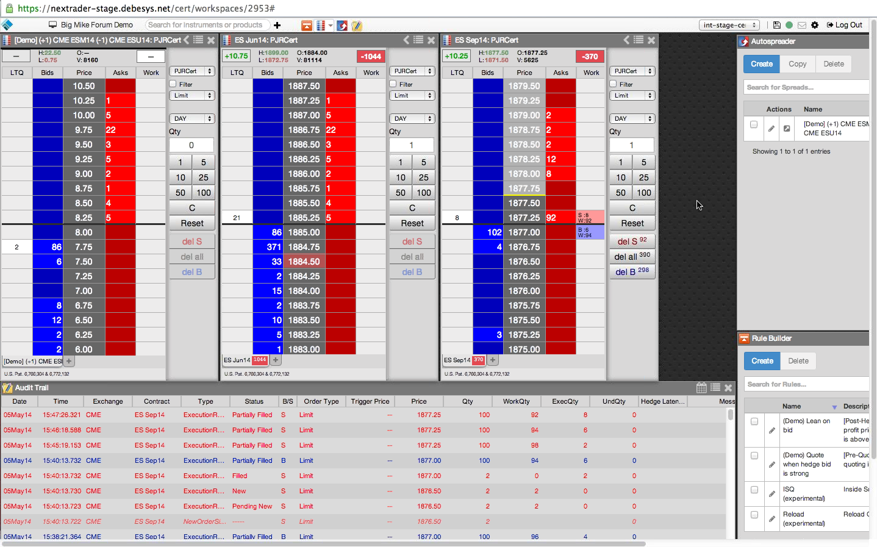
Task: Check the CME ESM14 spread row checkbox
Action: (x=754, y=124)
